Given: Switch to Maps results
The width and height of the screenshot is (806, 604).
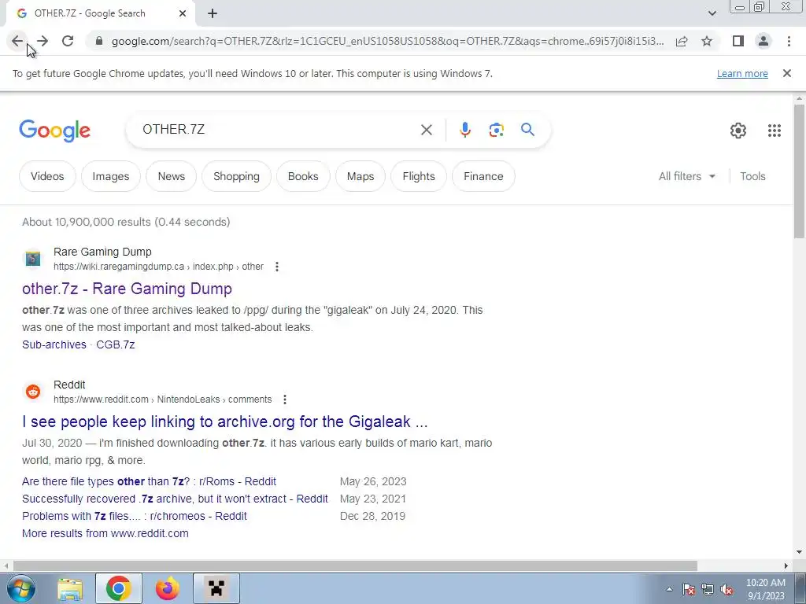Looking at the screenshot, I should coord(360,176).
